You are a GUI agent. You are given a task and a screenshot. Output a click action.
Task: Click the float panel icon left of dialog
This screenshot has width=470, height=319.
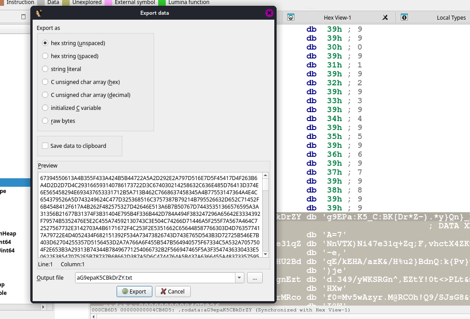pos(24,17)
